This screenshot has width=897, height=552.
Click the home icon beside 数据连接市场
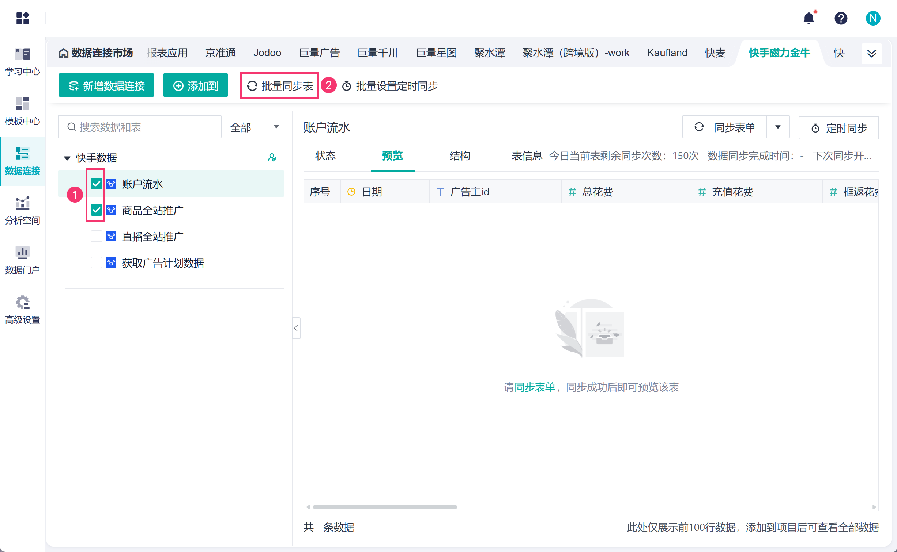pos(64,53)
